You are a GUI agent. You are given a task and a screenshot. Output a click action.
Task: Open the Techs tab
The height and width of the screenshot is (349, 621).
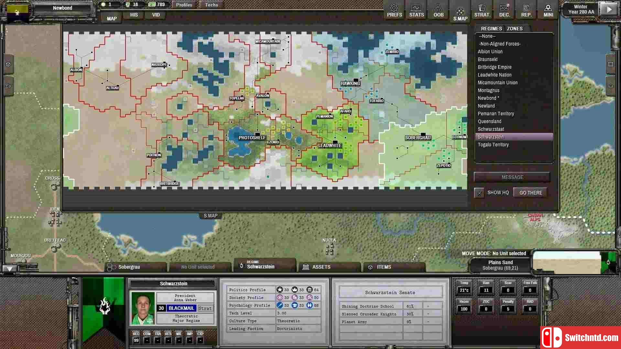tap(212, 5)
